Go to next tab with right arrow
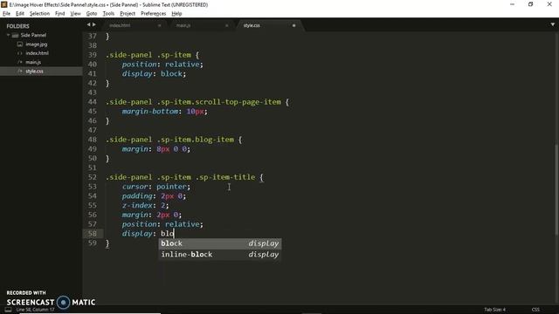The height and width of the screenshot is (314, 559). click(94, 24)
